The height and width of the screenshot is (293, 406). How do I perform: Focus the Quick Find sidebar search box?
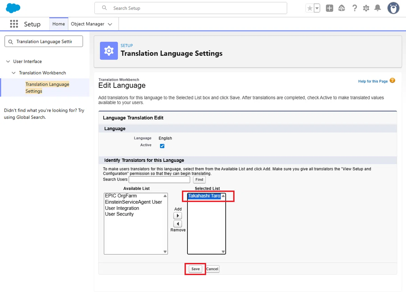44,42
